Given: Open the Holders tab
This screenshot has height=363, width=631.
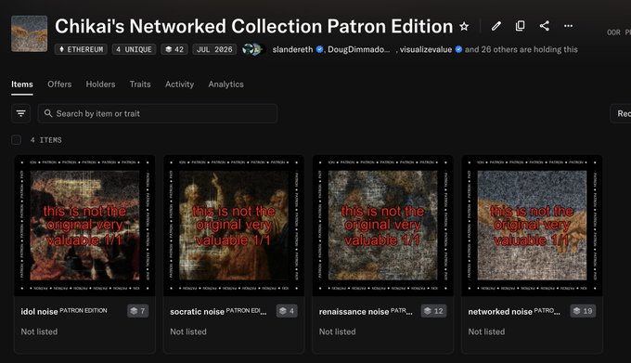Looking at the screenshot, I should pos(100,84).
